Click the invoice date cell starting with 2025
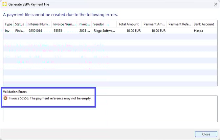This screenshot has width=220, height=140. pos(84,30)
